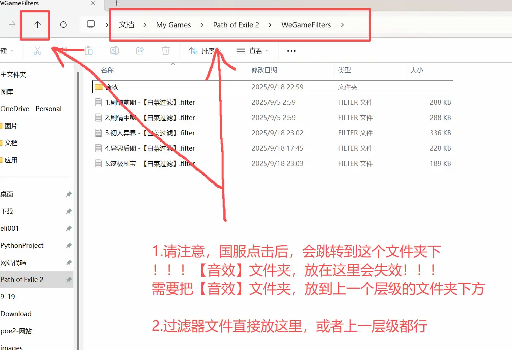Click the This PC monitor icon
Image resolution: width=512 pixels, height=350 pixels.
[91, 25]
